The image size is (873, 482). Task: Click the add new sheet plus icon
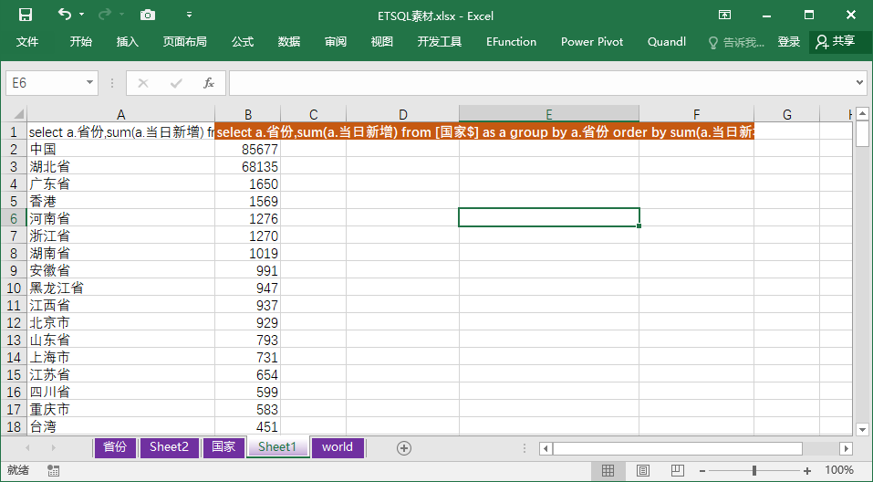pos(404,447)
